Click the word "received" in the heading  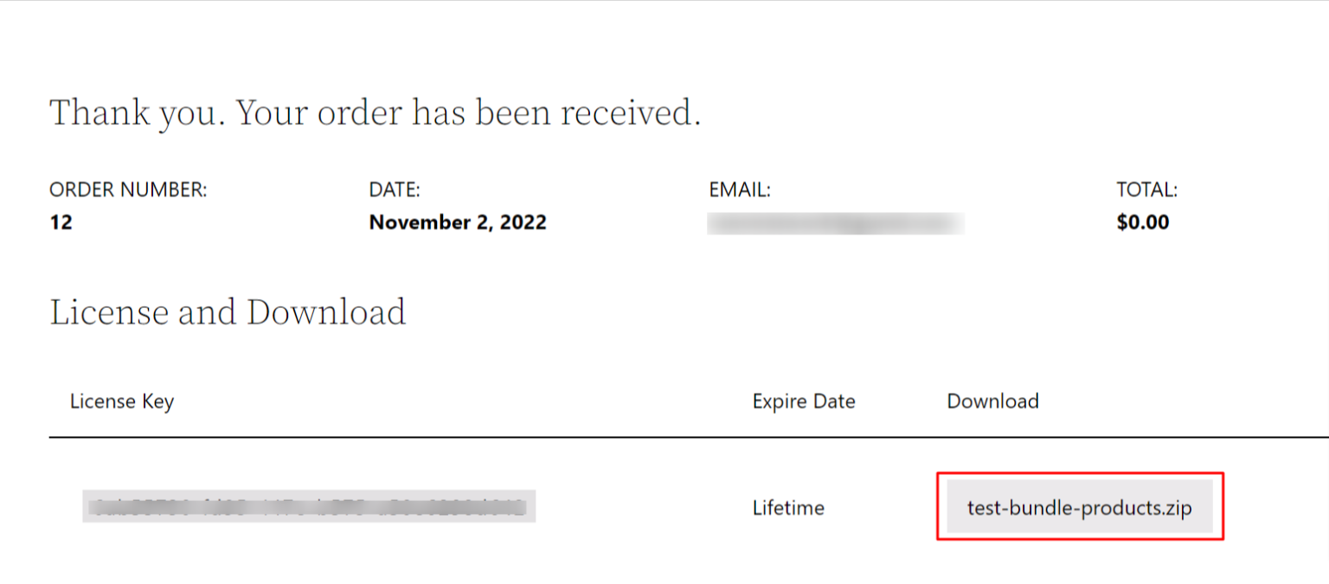625,113
